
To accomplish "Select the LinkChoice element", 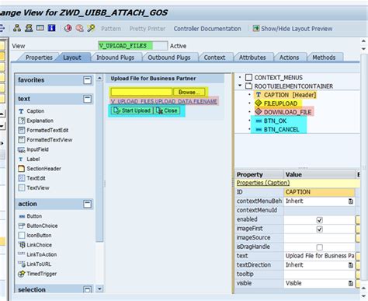I will pyautogui.click(x=35, y=245).
